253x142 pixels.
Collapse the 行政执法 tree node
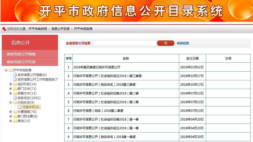[10, 102]
